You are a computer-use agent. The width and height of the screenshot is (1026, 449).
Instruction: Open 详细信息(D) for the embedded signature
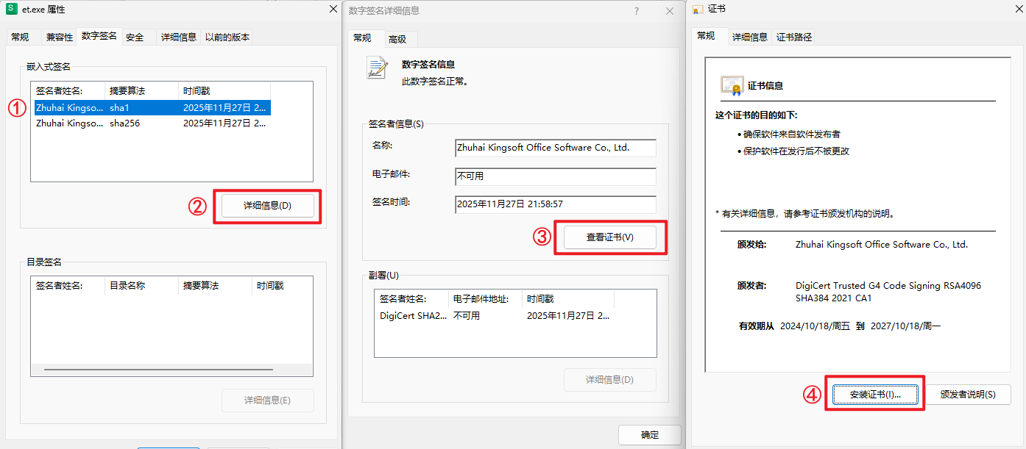pyautogui.click(x=268, y=206)
